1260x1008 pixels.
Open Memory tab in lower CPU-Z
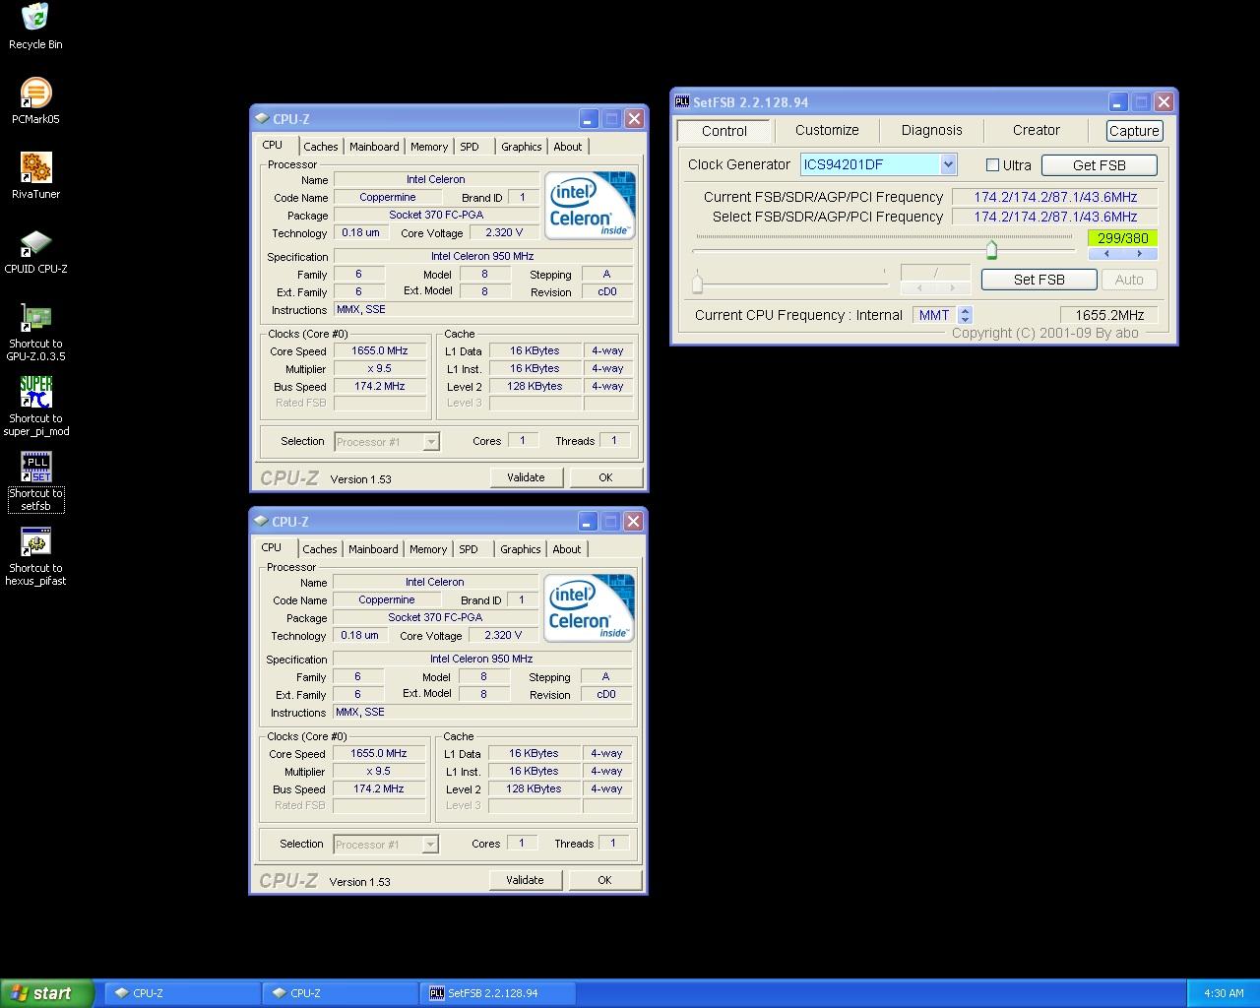pyautogui.click(x=428, y=549)
